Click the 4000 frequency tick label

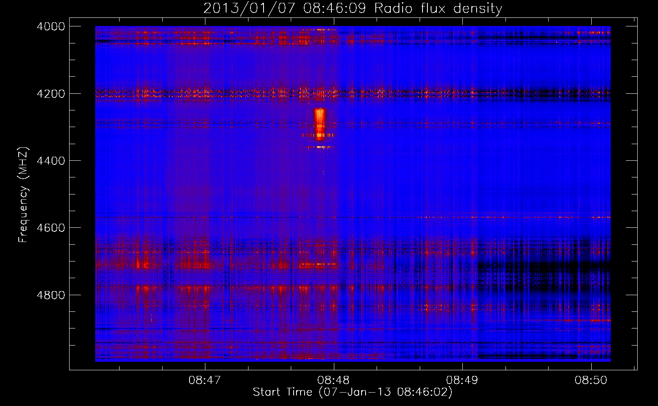tap(51, 26)
